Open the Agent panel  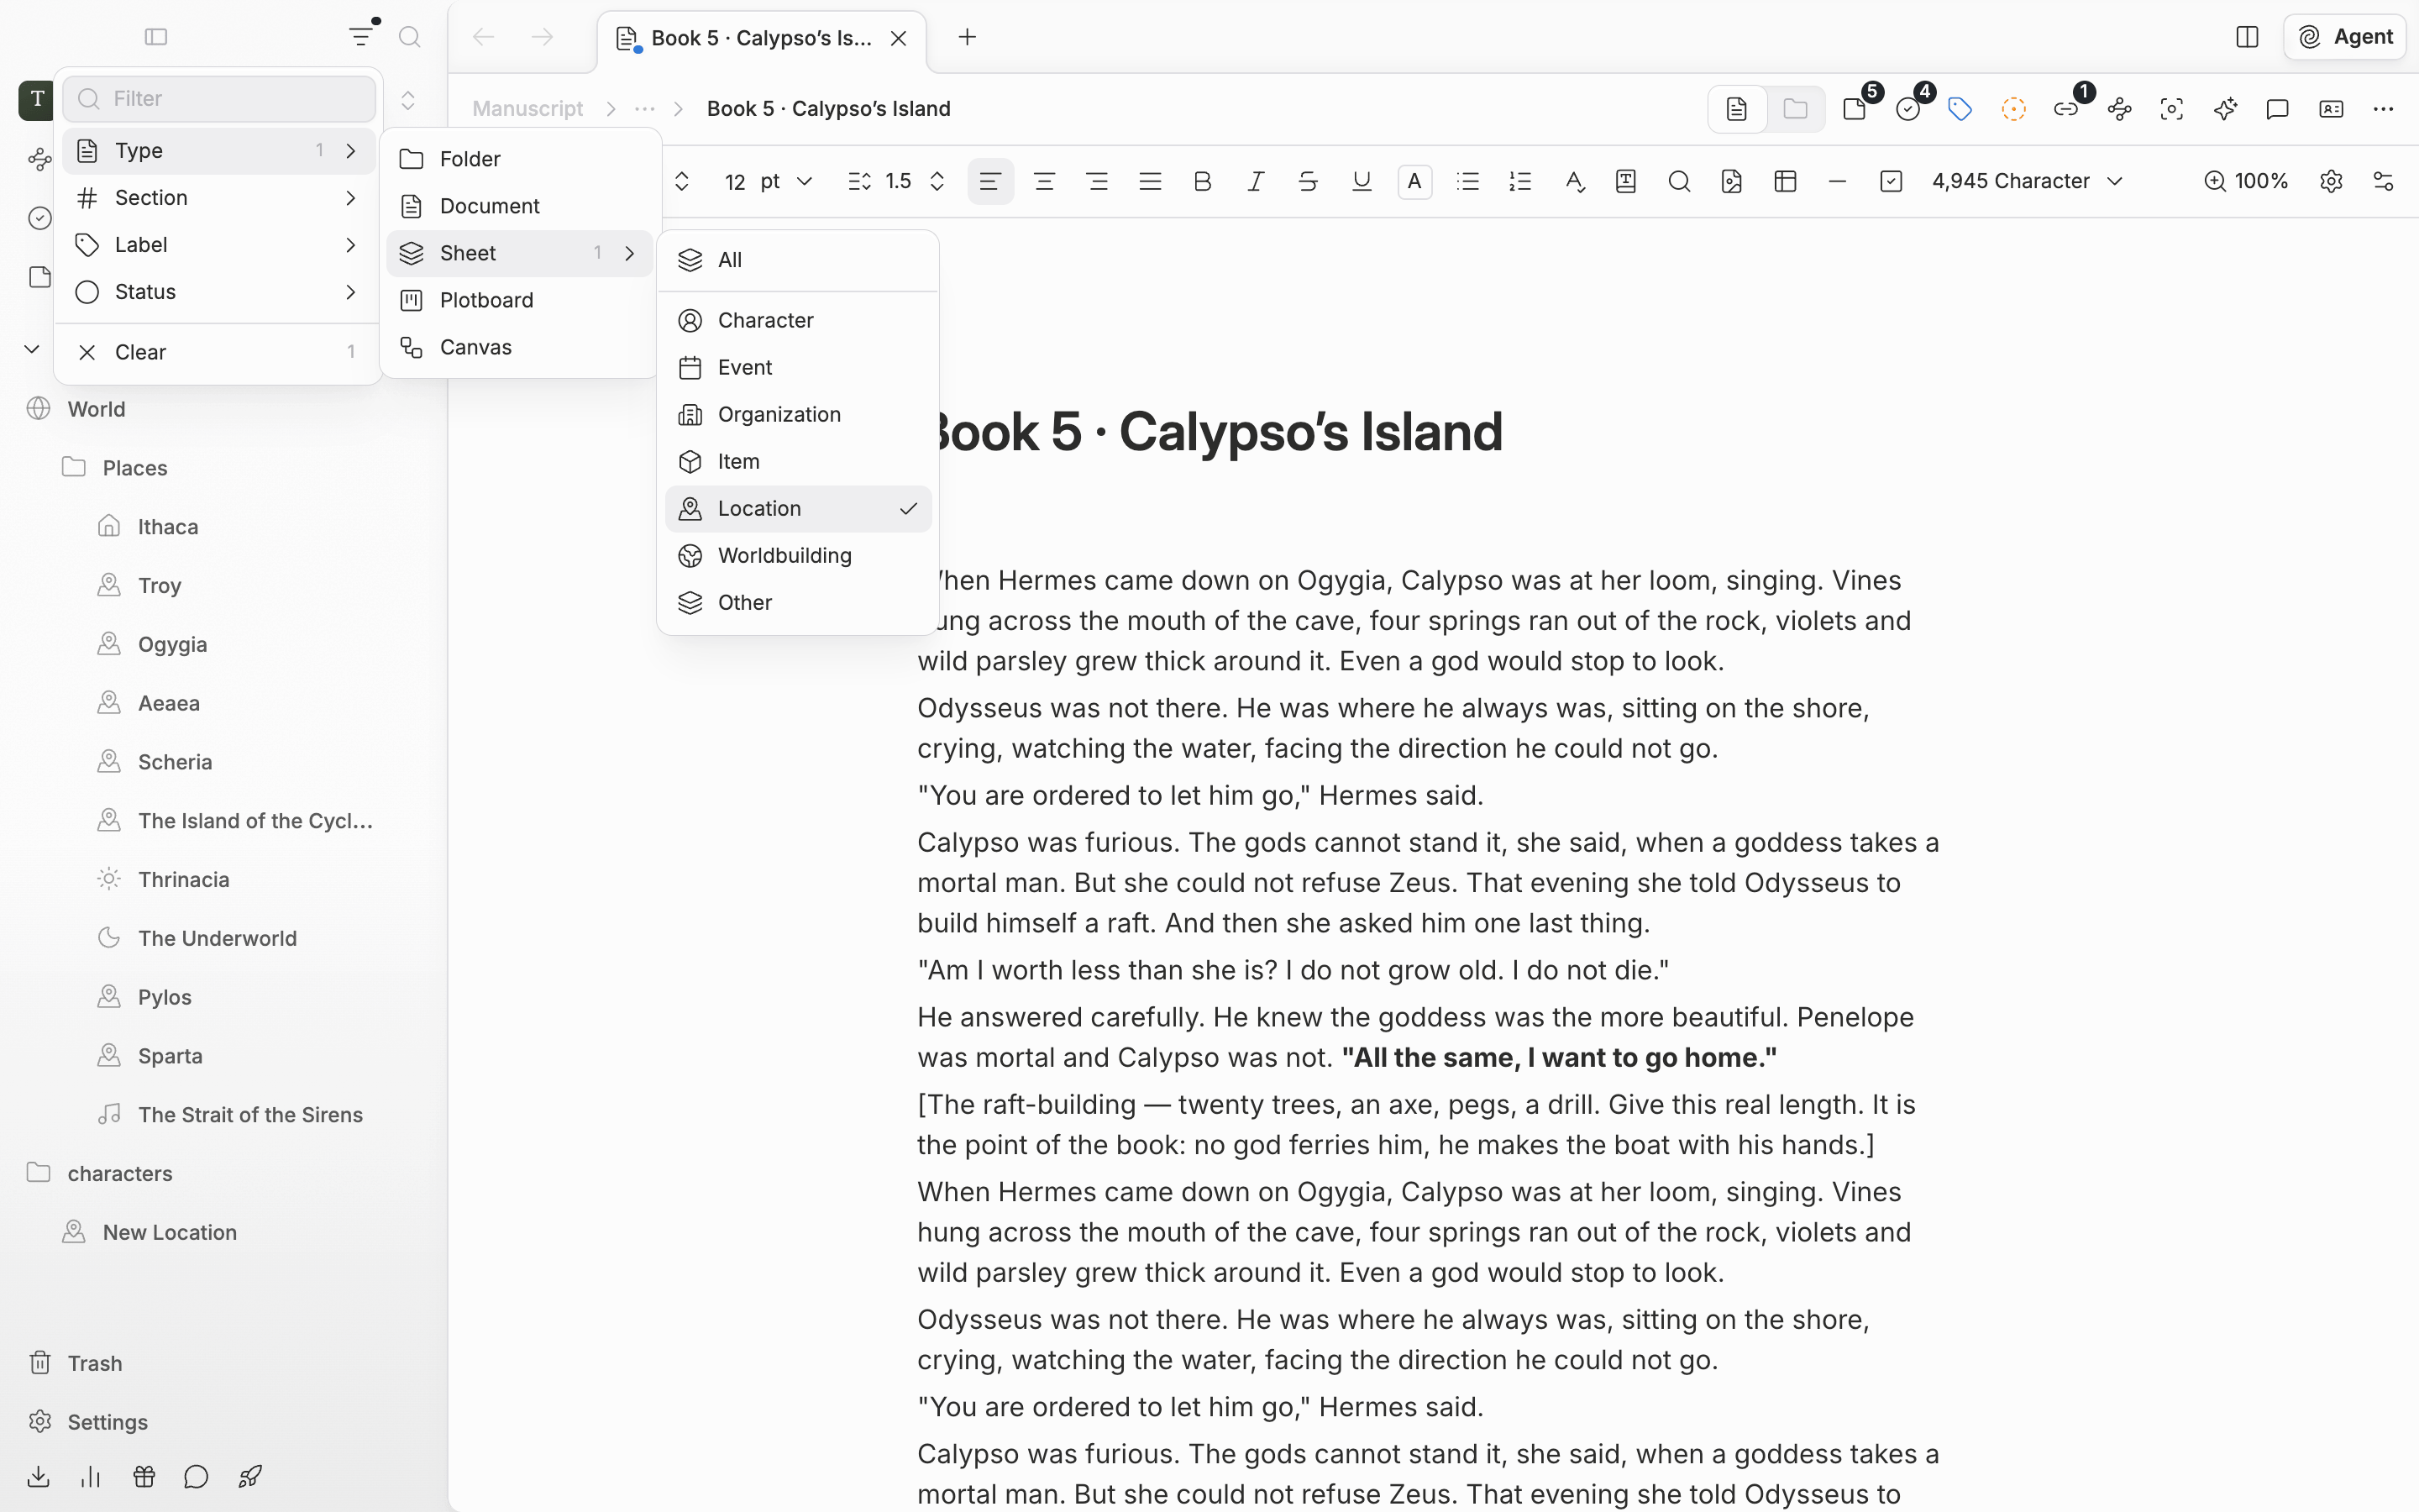2344,37
